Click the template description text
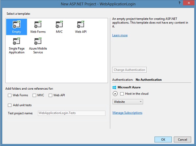196x146 pixels. [150, 22]
